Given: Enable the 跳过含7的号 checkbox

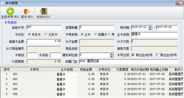Looking at the screenshot, I should pos(157,55).
